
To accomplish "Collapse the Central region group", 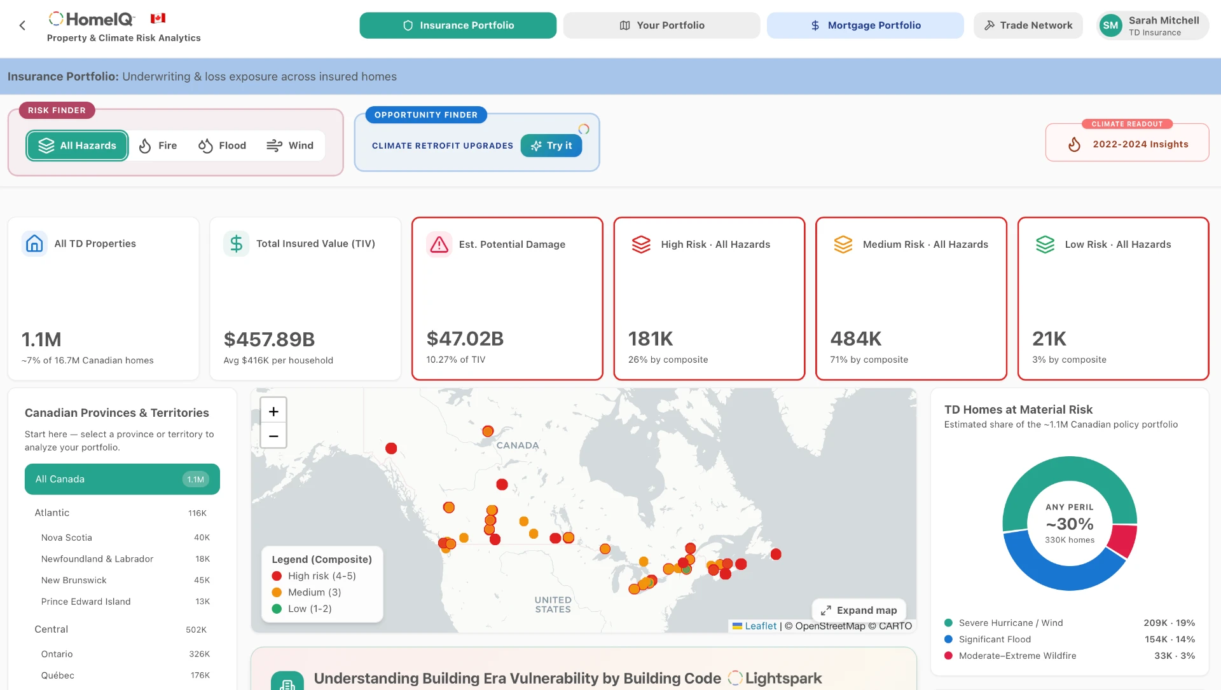I will click(x=121, y=629).
